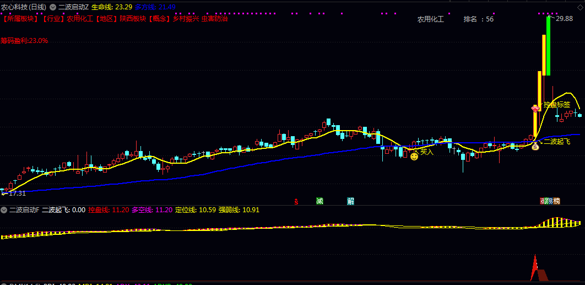This screenshot has width=585, height=285.
Task: Click the 乡村振兴 concept text
Action: coord(186,19)
